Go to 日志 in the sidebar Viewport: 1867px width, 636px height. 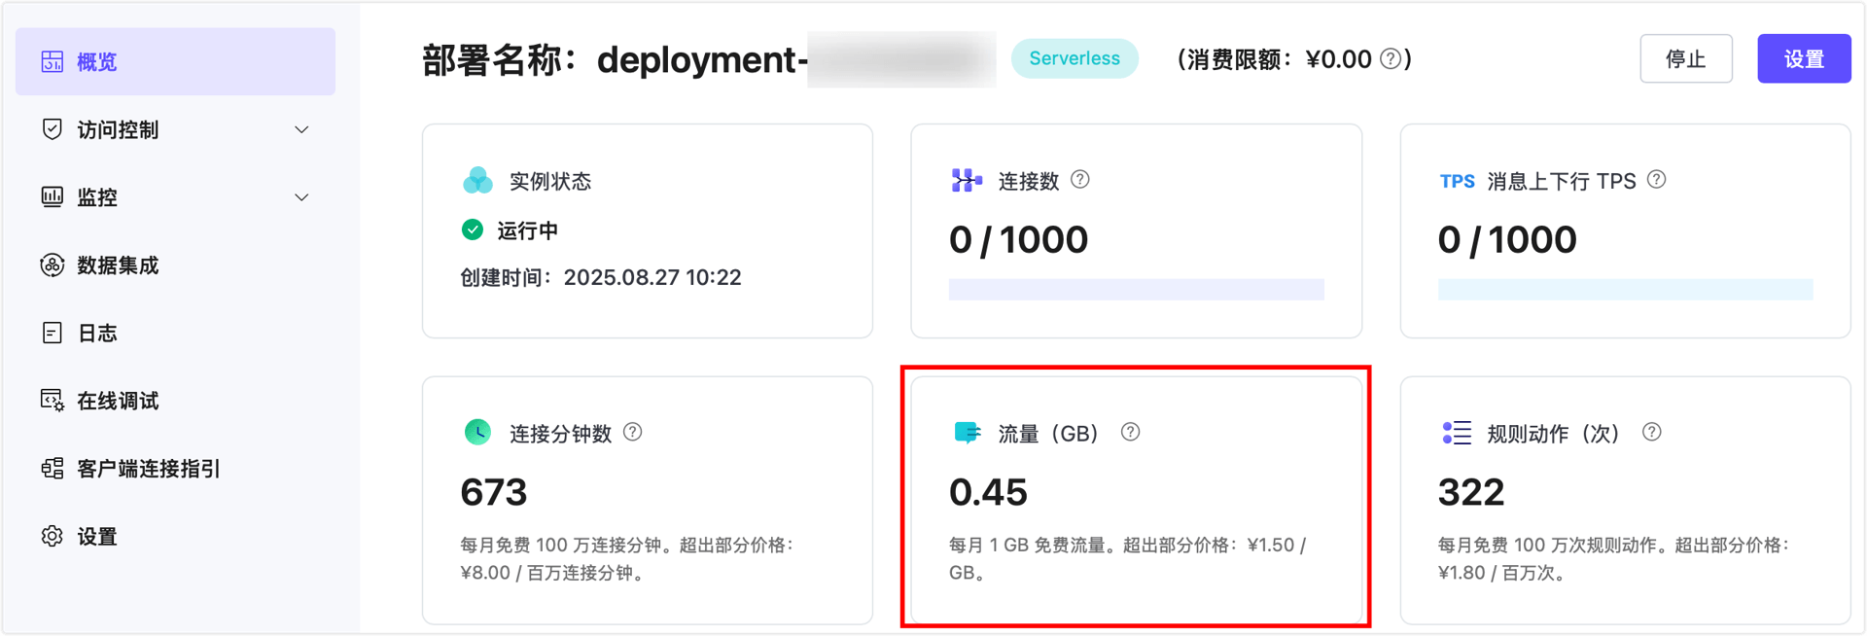tap(96, 334)
